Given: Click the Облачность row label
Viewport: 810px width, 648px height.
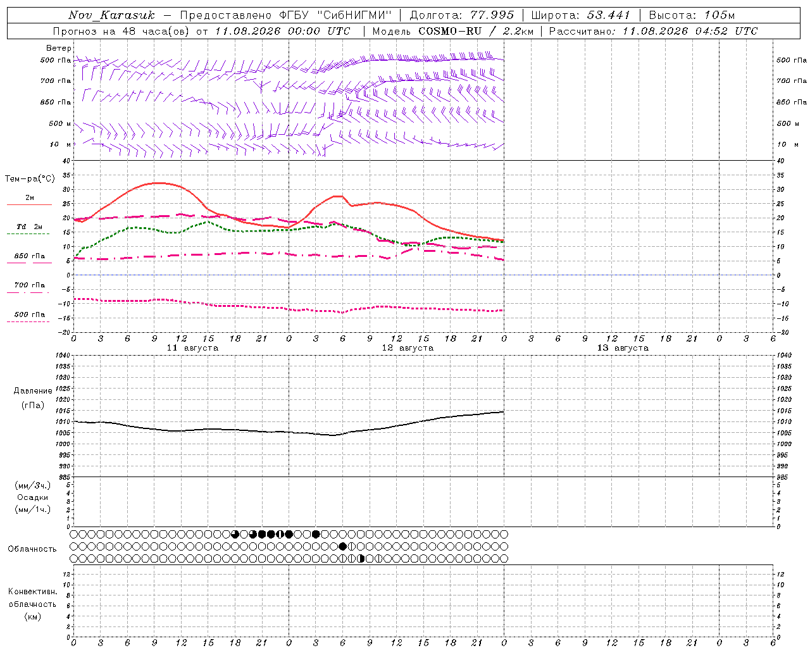Looking at the screenshot, I should coord(32,549).
